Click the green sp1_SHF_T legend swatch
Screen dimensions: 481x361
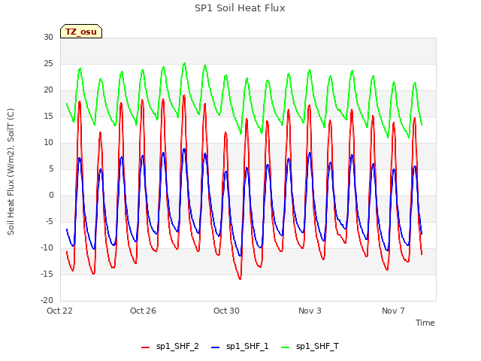pos(286,347)
